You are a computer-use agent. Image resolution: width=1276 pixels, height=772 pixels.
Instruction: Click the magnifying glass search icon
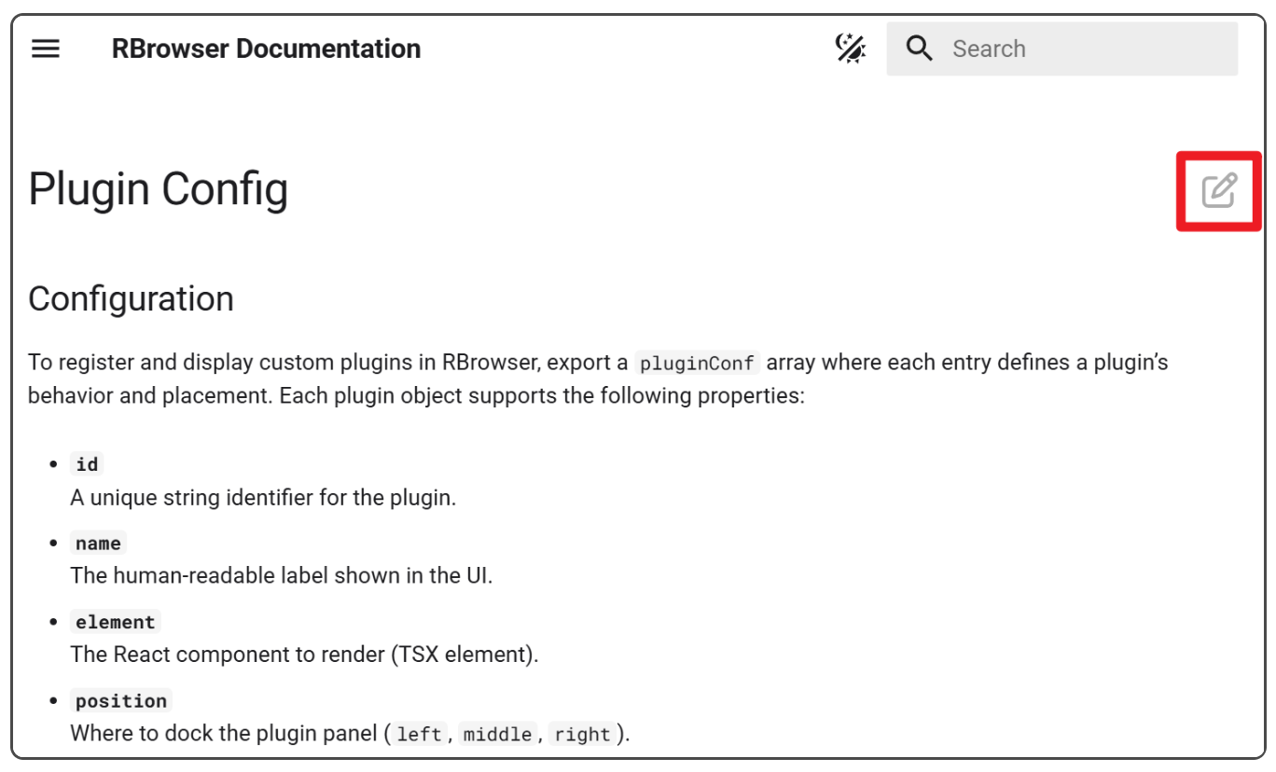[919, 48]
